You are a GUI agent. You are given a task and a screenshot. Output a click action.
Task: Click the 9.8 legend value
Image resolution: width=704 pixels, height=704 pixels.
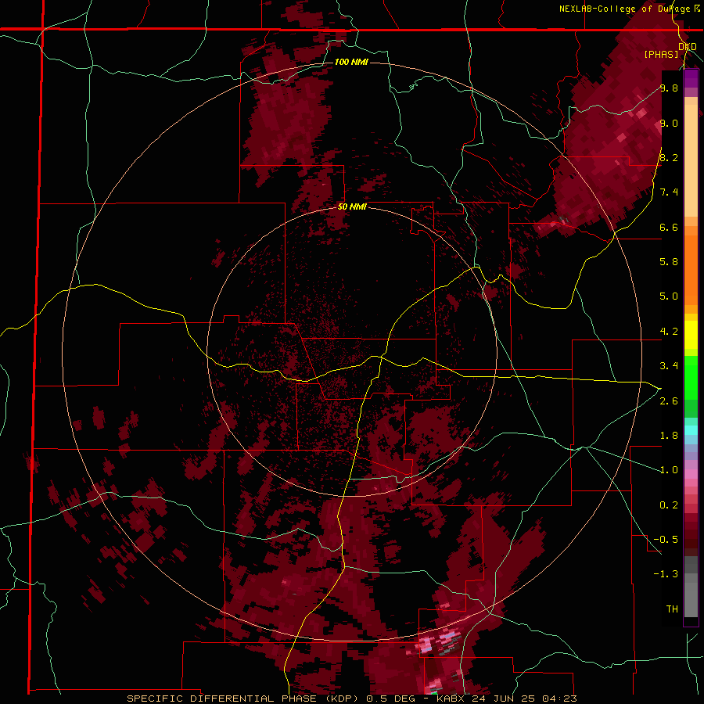(x=669, y=88)
